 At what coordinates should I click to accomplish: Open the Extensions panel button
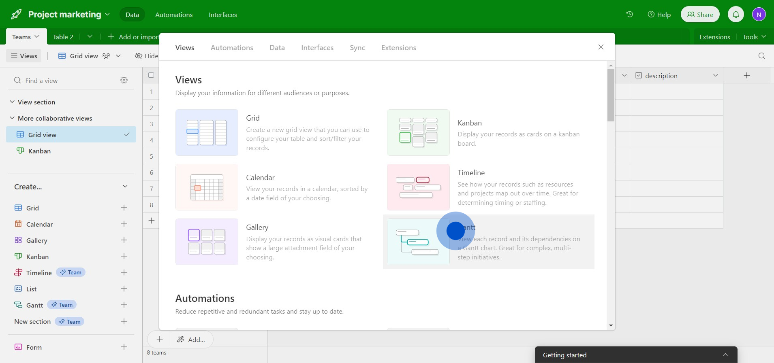tap(715, 37)
